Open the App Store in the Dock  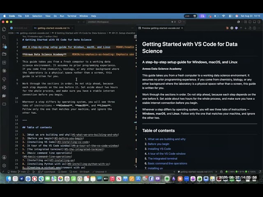(x=138, y=179)
